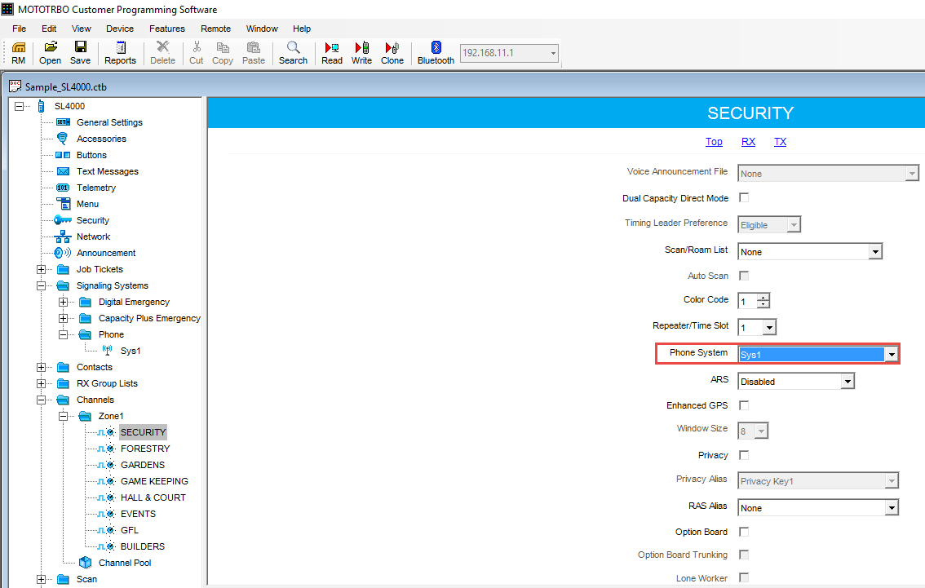
Task: Open Menu node in tree
Action: [87, 204]
